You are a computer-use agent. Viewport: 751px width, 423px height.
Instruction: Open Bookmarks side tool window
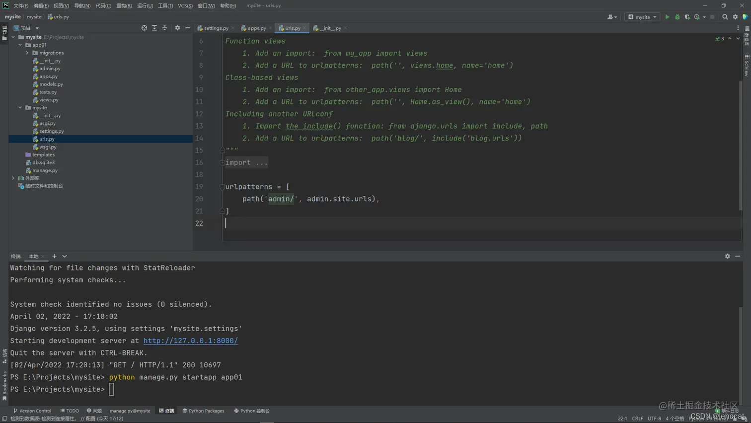[4, 386]
